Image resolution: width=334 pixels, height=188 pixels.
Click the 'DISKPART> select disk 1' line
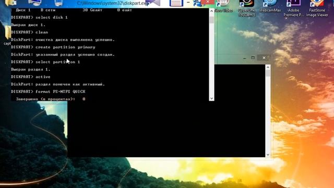pos(39,17)
